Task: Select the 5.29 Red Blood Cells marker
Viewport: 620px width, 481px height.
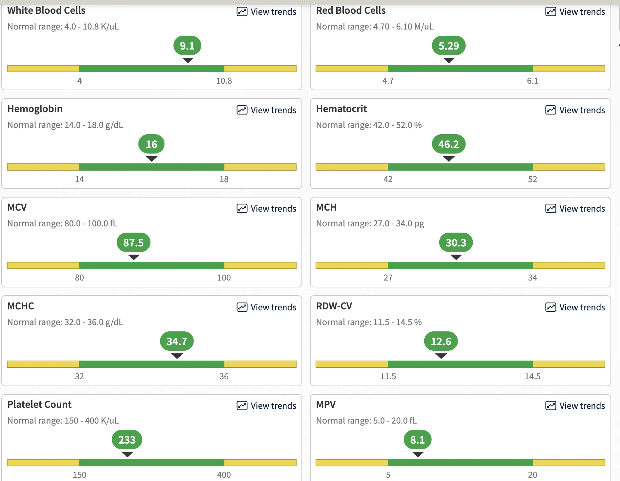Action: [449, 46]
